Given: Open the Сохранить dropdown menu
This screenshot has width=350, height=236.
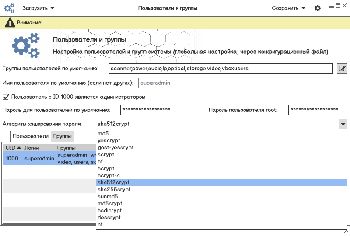Looking at the screenshot, I should tap(288, 8).
